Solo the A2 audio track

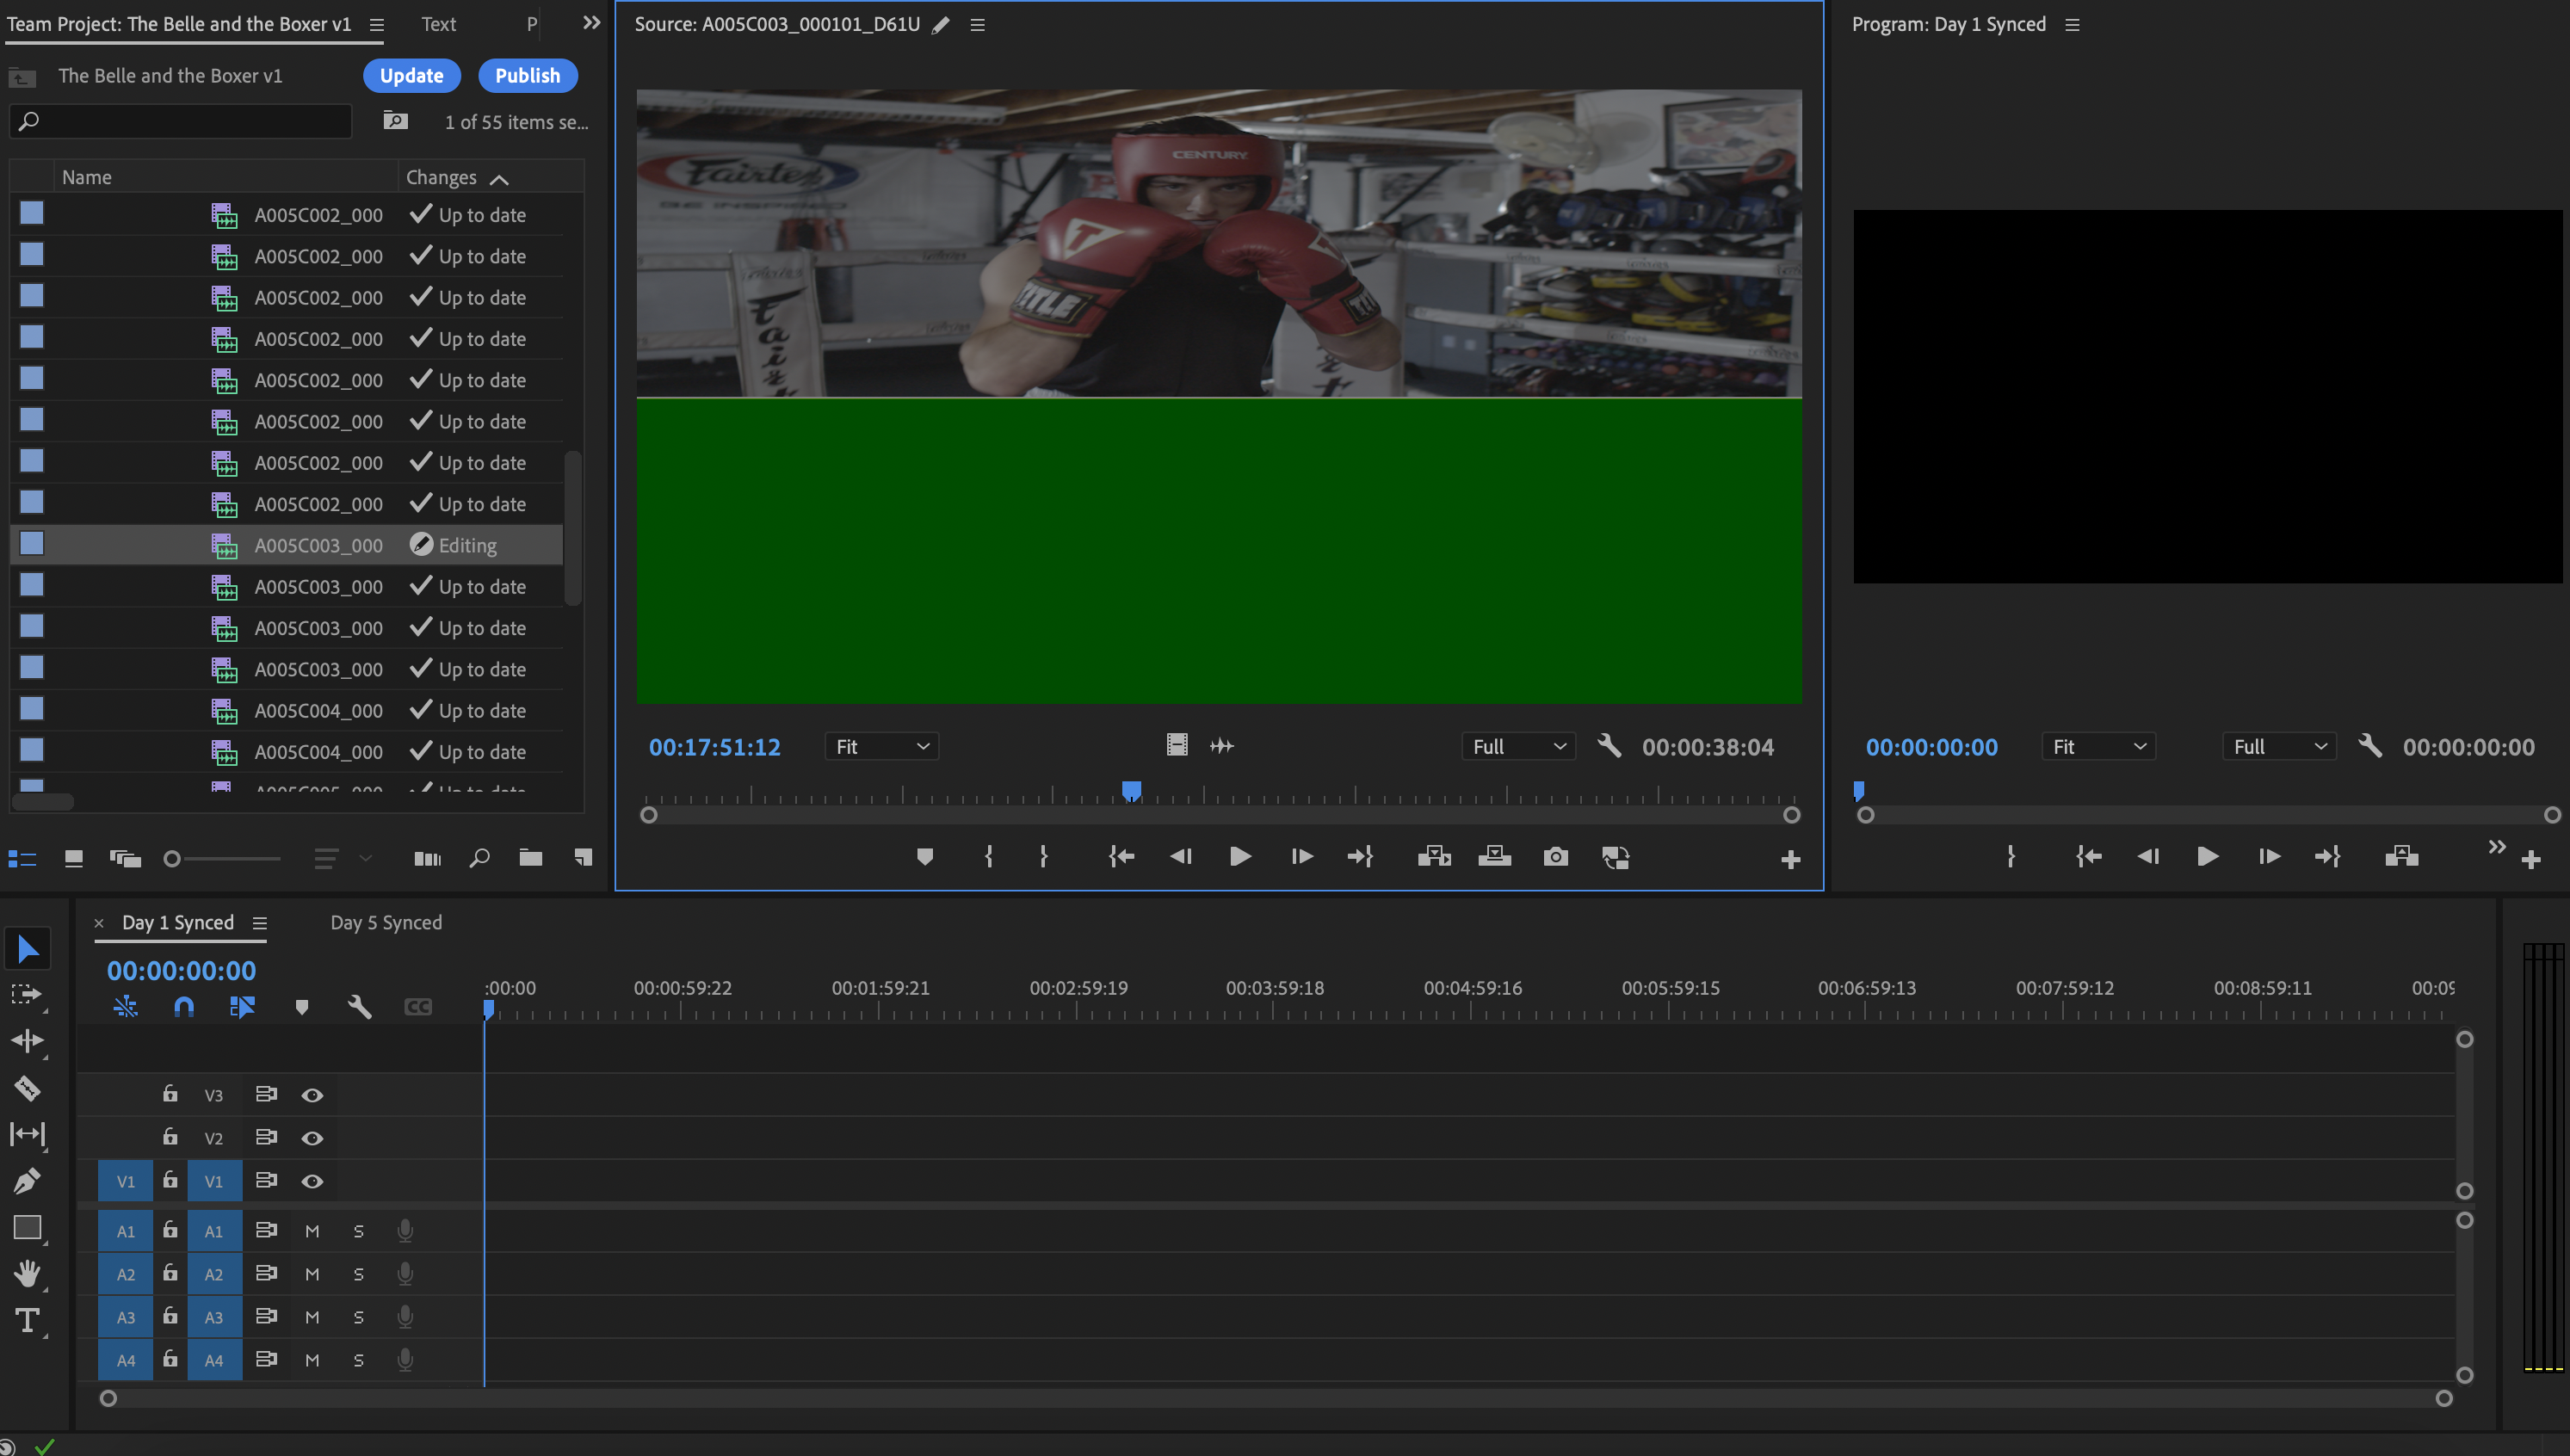pyautogui.click(x=358, y=1274)
